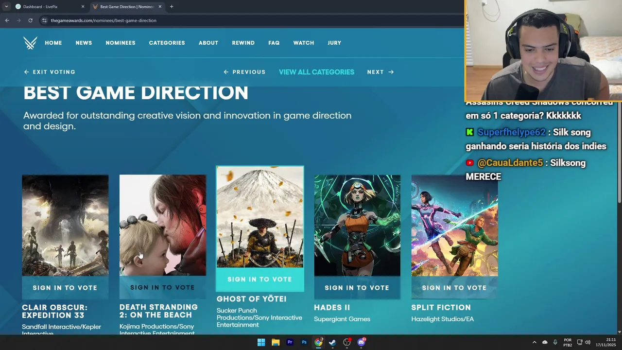Click VIEW ALL CATEGORIES
This screenshot has height=350, width=622.
point(316,72)
